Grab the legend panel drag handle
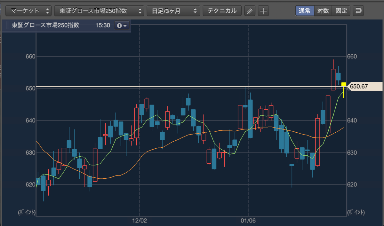 coord(7,25)
